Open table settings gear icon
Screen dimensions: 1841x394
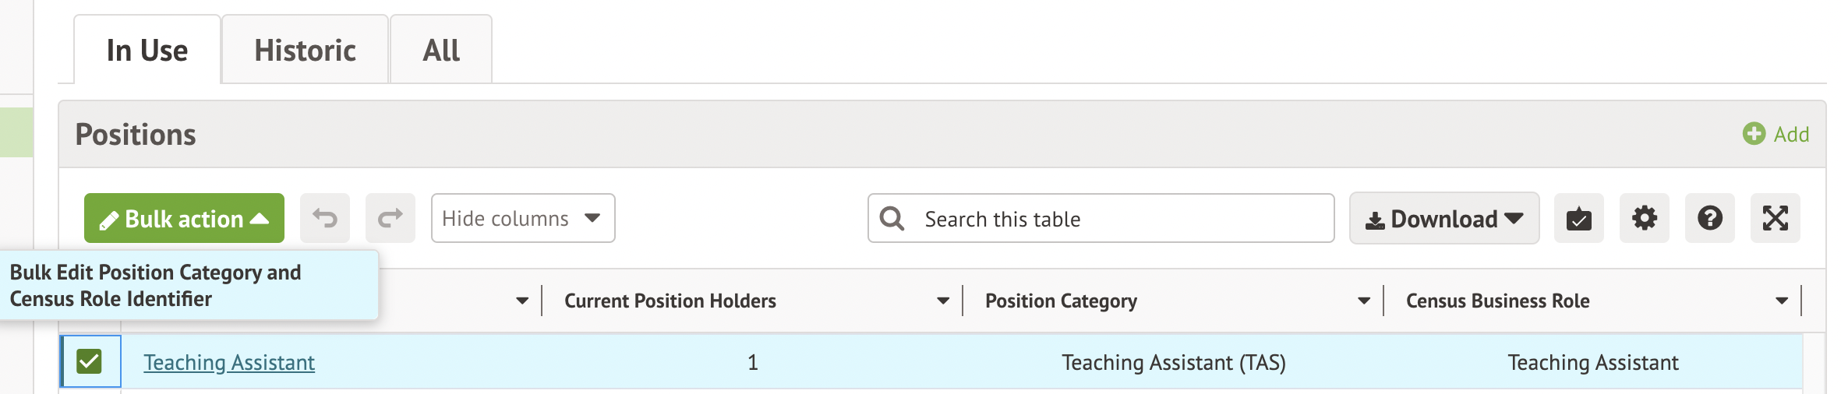[x=1644, y=218]
